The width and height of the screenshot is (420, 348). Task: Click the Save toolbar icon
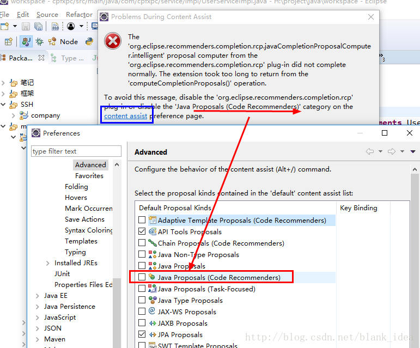click(26, 26)
